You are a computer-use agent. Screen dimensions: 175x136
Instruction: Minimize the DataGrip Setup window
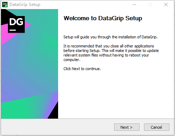click(134, 5)
